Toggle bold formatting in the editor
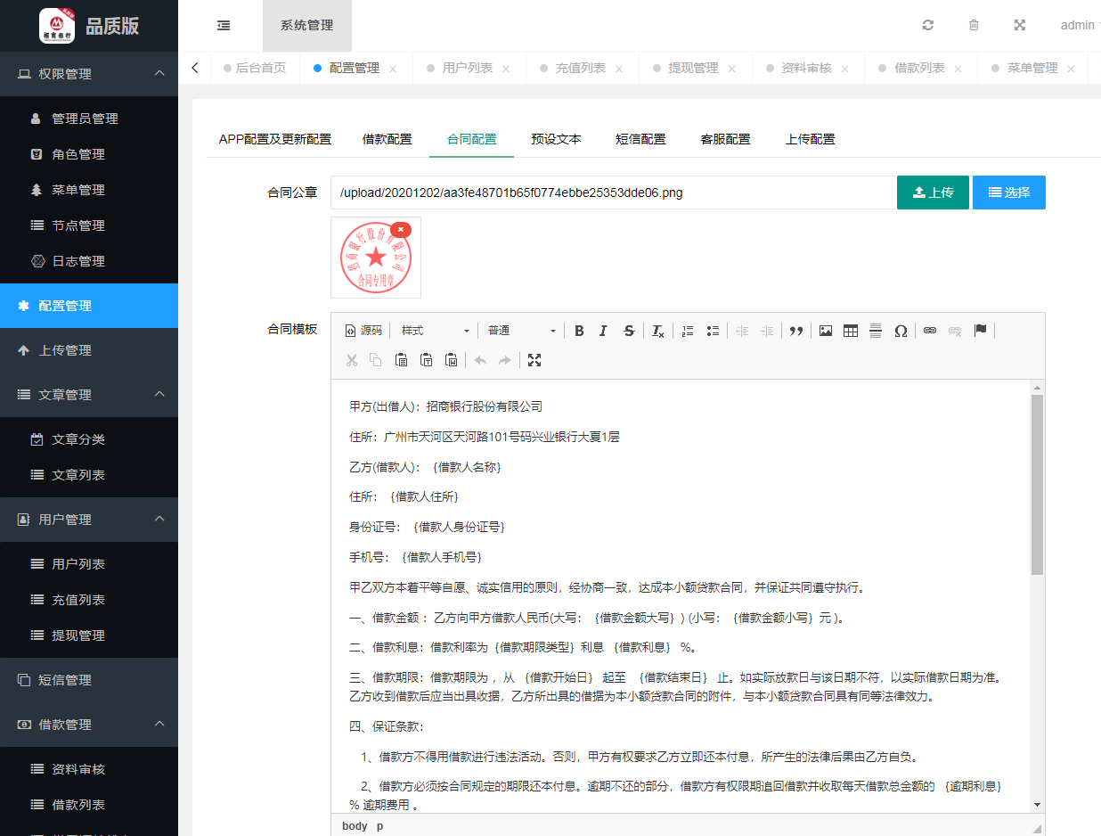This screenshot has height=836, width=1101. (x=579, y=331)
